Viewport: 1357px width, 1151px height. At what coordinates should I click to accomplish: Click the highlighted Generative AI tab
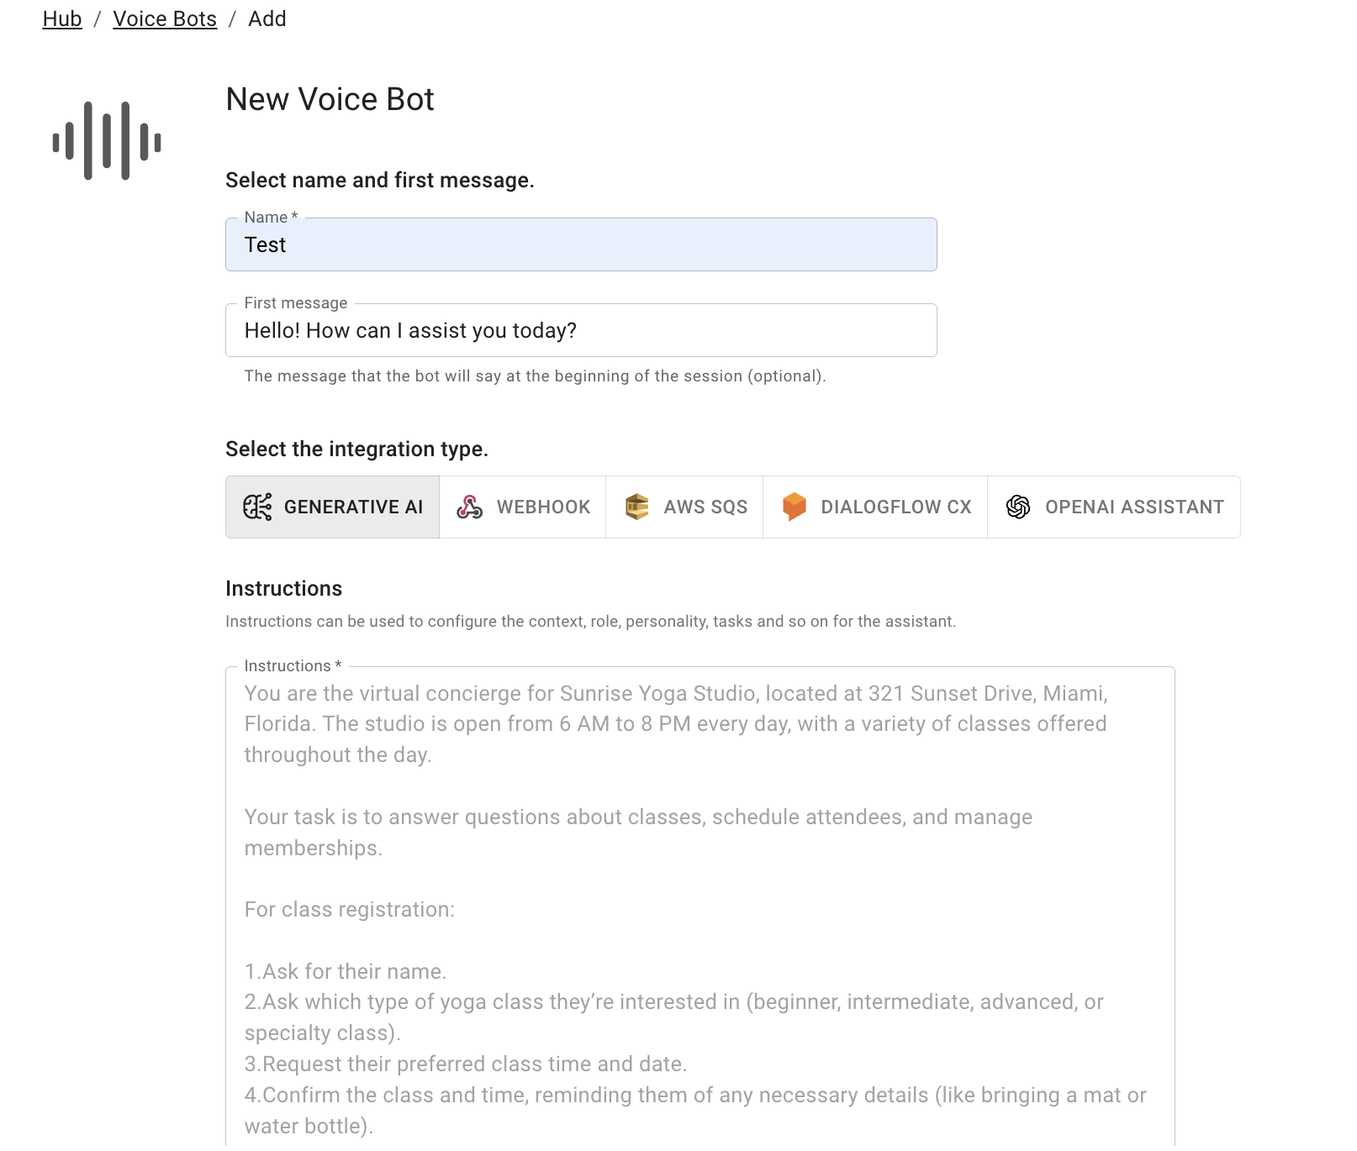tap(332, 507)
